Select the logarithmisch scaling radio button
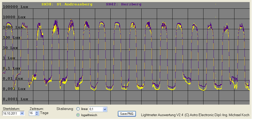This screenshot has height=122, width=253. 78,115
